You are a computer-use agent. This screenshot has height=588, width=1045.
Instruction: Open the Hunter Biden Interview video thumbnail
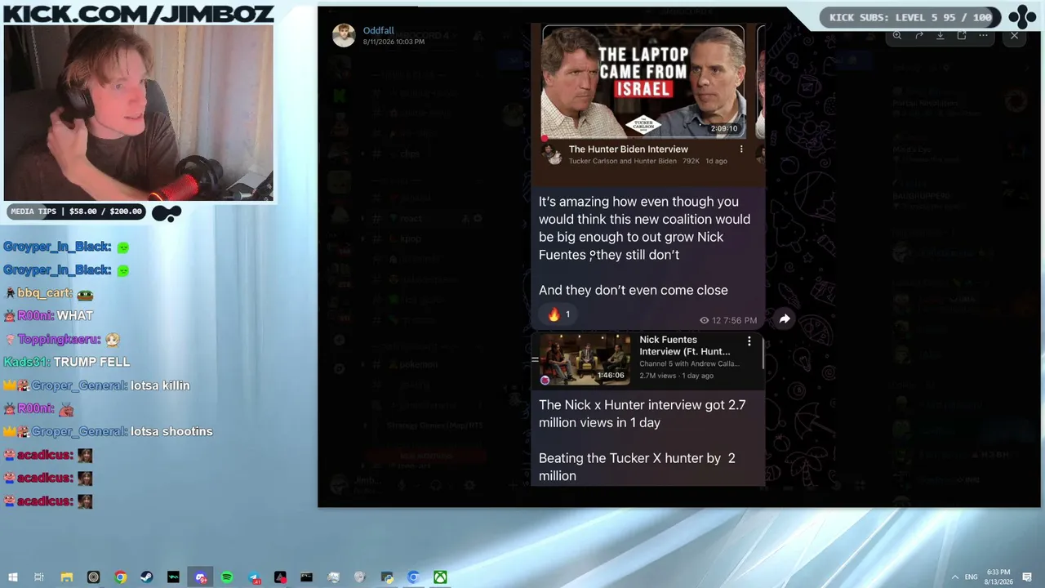point(643,81)
